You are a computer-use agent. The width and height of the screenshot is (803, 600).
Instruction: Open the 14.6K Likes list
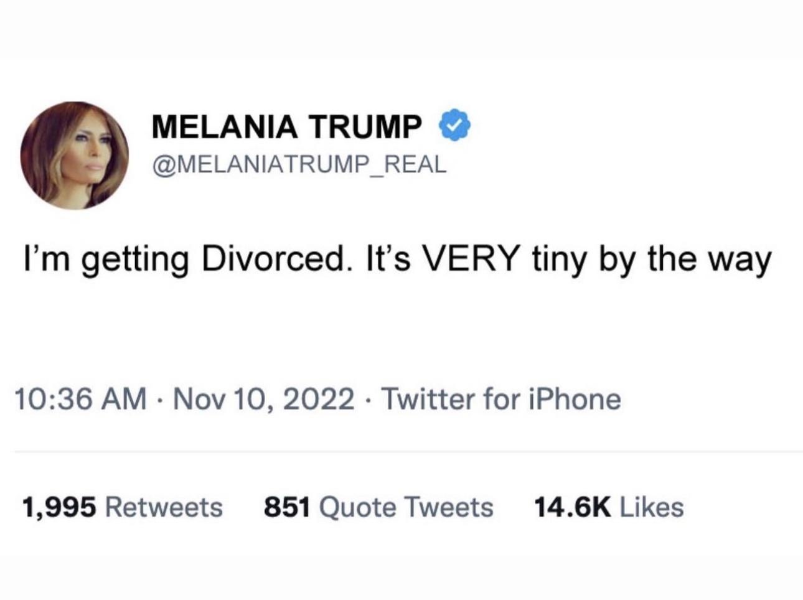click(609, 507)
